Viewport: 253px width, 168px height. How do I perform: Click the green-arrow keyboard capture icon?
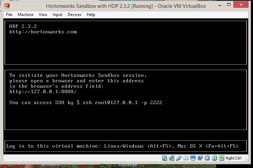(221, 158)
